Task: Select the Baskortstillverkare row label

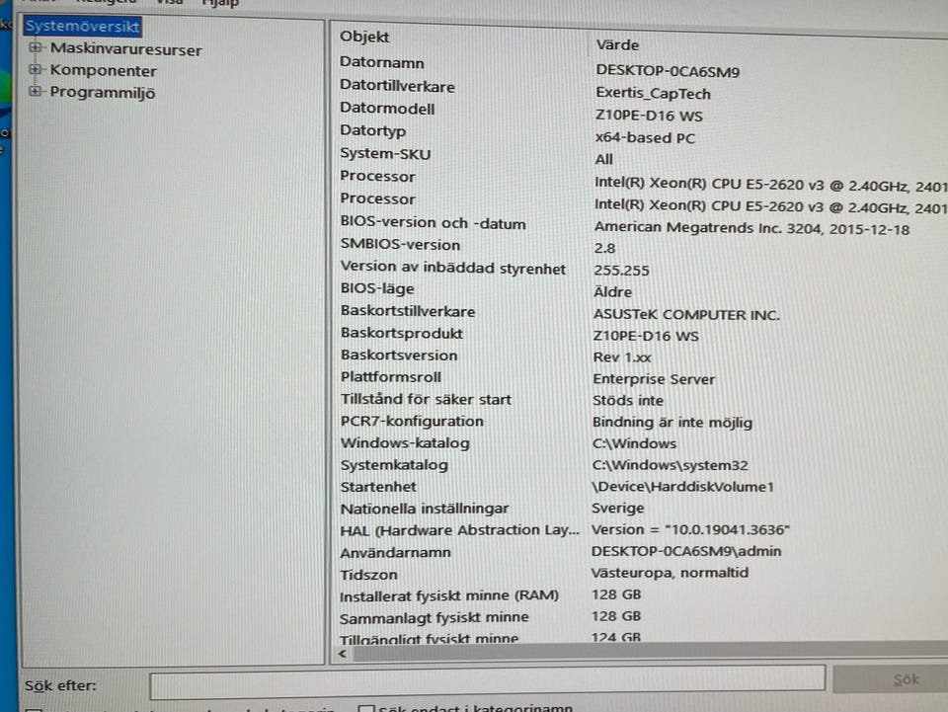Action: 408,311
